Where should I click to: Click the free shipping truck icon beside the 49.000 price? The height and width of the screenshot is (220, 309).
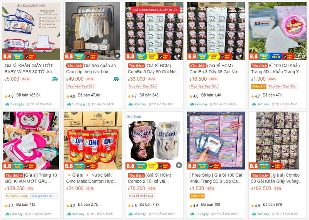tap(116, 79)
